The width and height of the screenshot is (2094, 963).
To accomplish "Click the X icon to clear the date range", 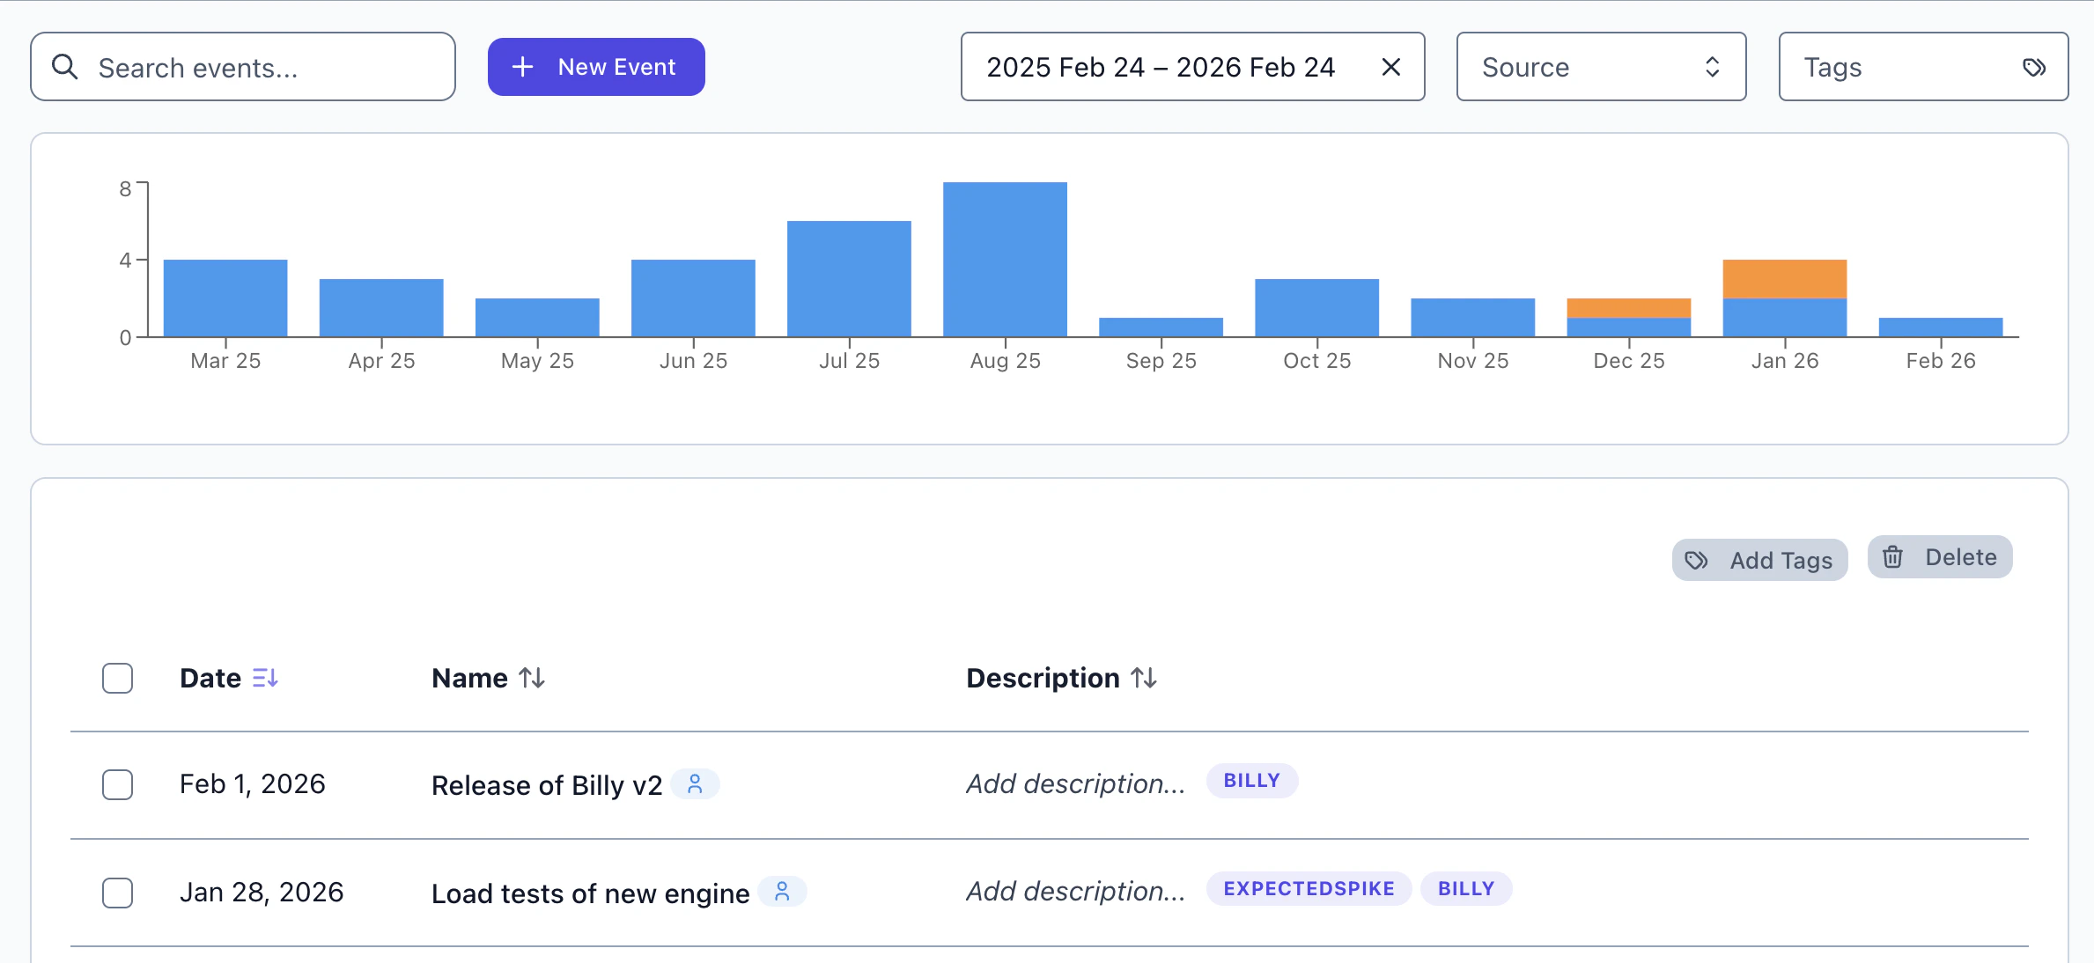I will 1391,66.
